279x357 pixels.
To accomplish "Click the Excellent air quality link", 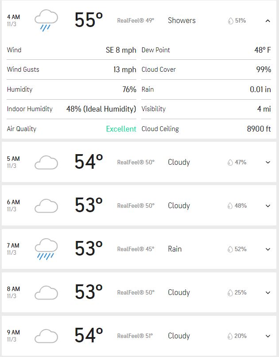I will click(121, 129).
